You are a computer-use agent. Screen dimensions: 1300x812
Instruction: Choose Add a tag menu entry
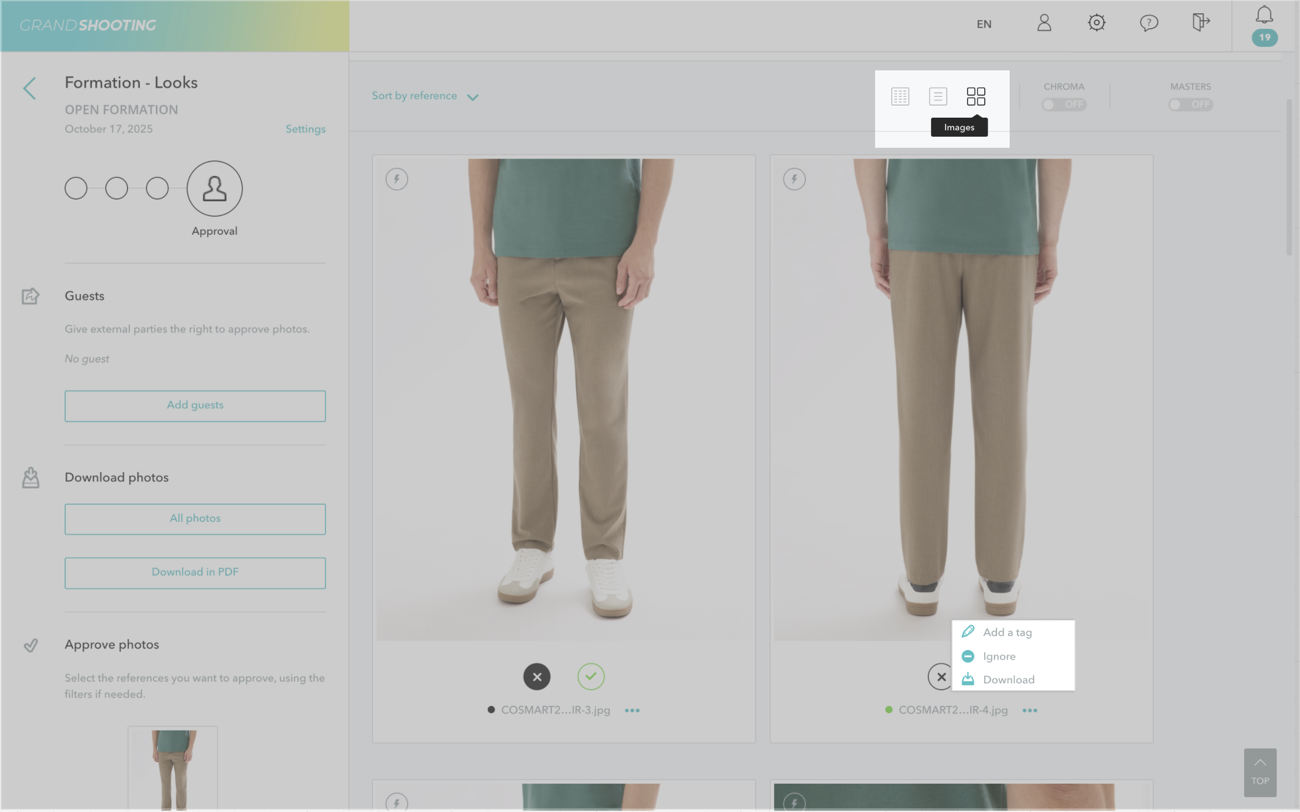point(1007,632)
